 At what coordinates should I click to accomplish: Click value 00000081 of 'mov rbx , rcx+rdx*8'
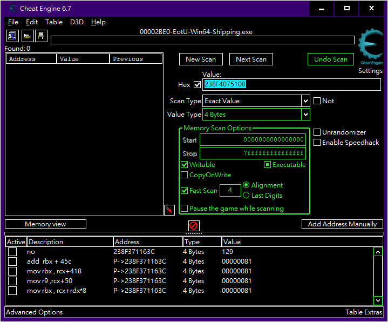[236, 291]
